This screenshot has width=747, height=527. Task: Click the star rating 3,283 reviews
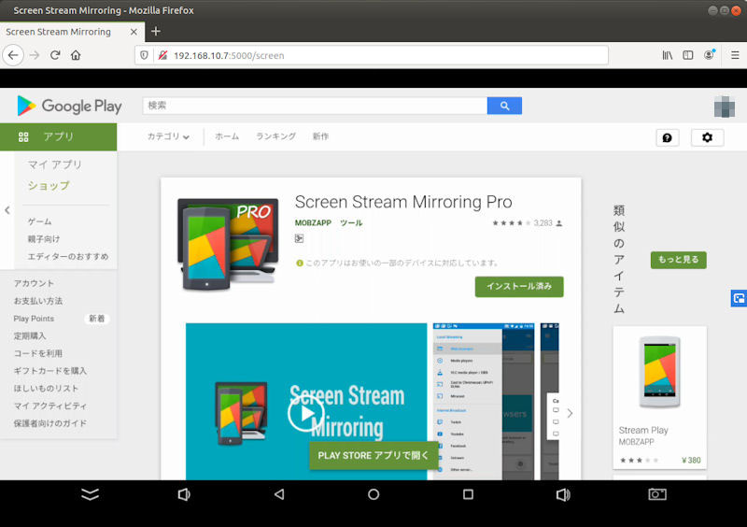click(527, 223)
